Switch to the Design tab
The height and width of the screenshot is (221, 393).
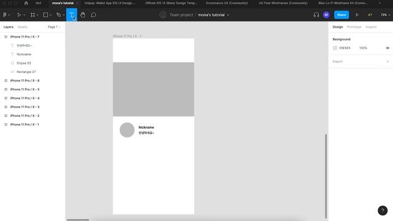338,27
